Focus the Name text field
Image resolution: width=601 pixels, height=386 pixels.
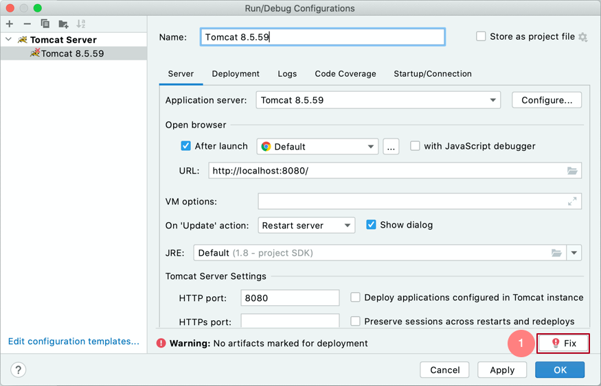point(322,37)
